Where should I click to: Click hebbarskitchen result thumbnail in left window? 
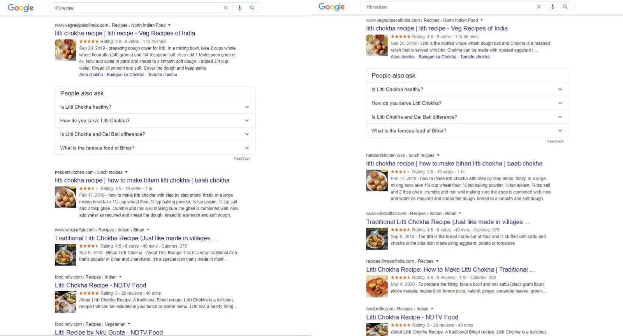(x=65, y=197)
